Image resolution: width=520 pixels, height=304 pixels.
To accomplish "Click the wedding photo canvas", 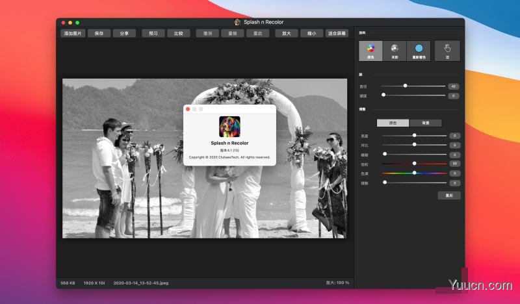I will [x=205, y=158].
